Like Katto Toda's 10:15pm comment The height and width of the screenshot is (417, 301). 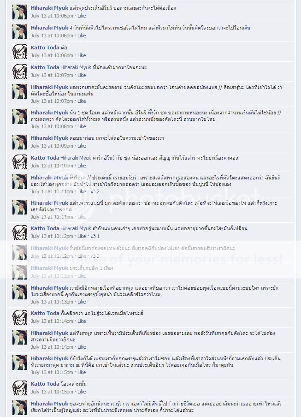(x=82, y=392)
